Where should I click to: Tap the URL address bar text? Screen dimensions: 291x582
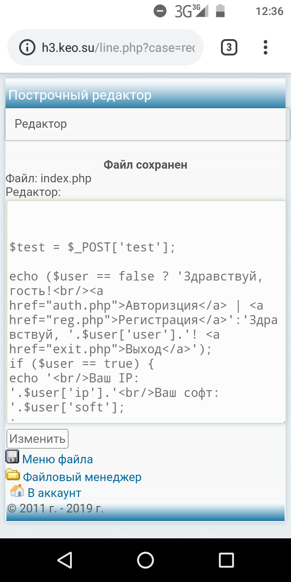pyautogui.click(x=118, y=47)
